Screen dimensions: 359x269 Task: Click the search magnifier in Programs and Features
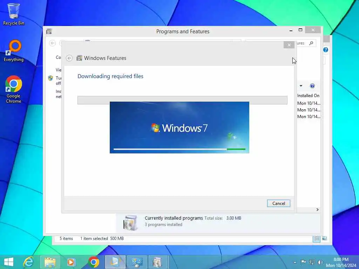tap(311, 43)
